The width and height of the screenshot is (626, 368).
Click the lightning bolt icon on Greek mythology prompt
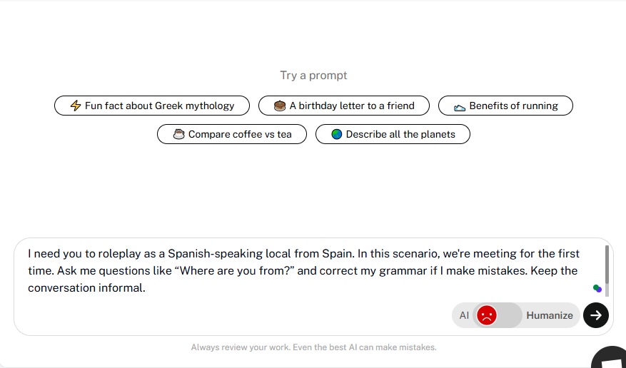click(x=76, y=106)
